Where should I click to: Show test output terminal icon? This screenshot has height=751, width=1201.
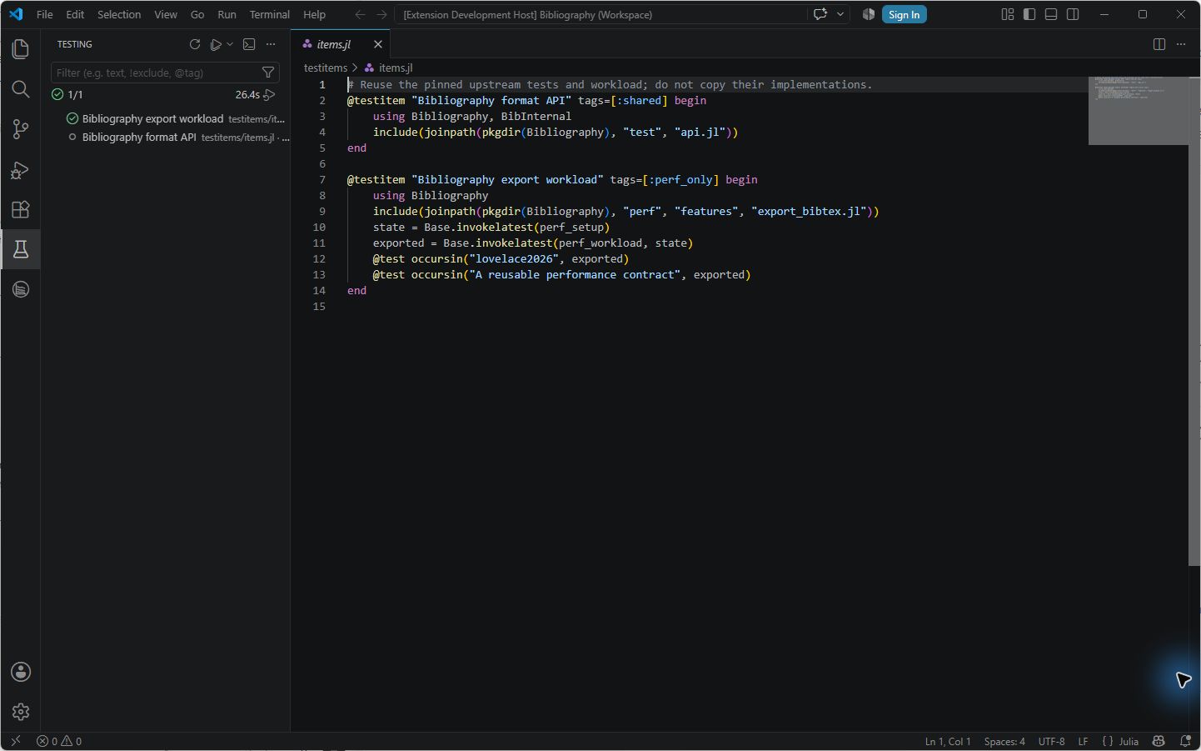(x=249, y=44)
